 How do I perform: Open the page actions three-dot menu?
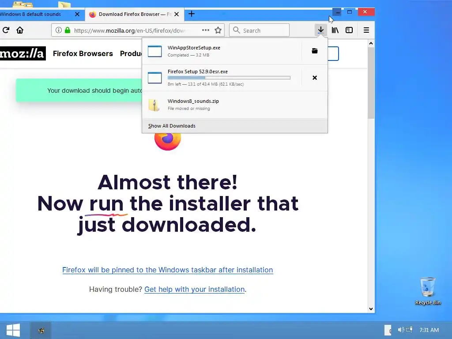206,30
